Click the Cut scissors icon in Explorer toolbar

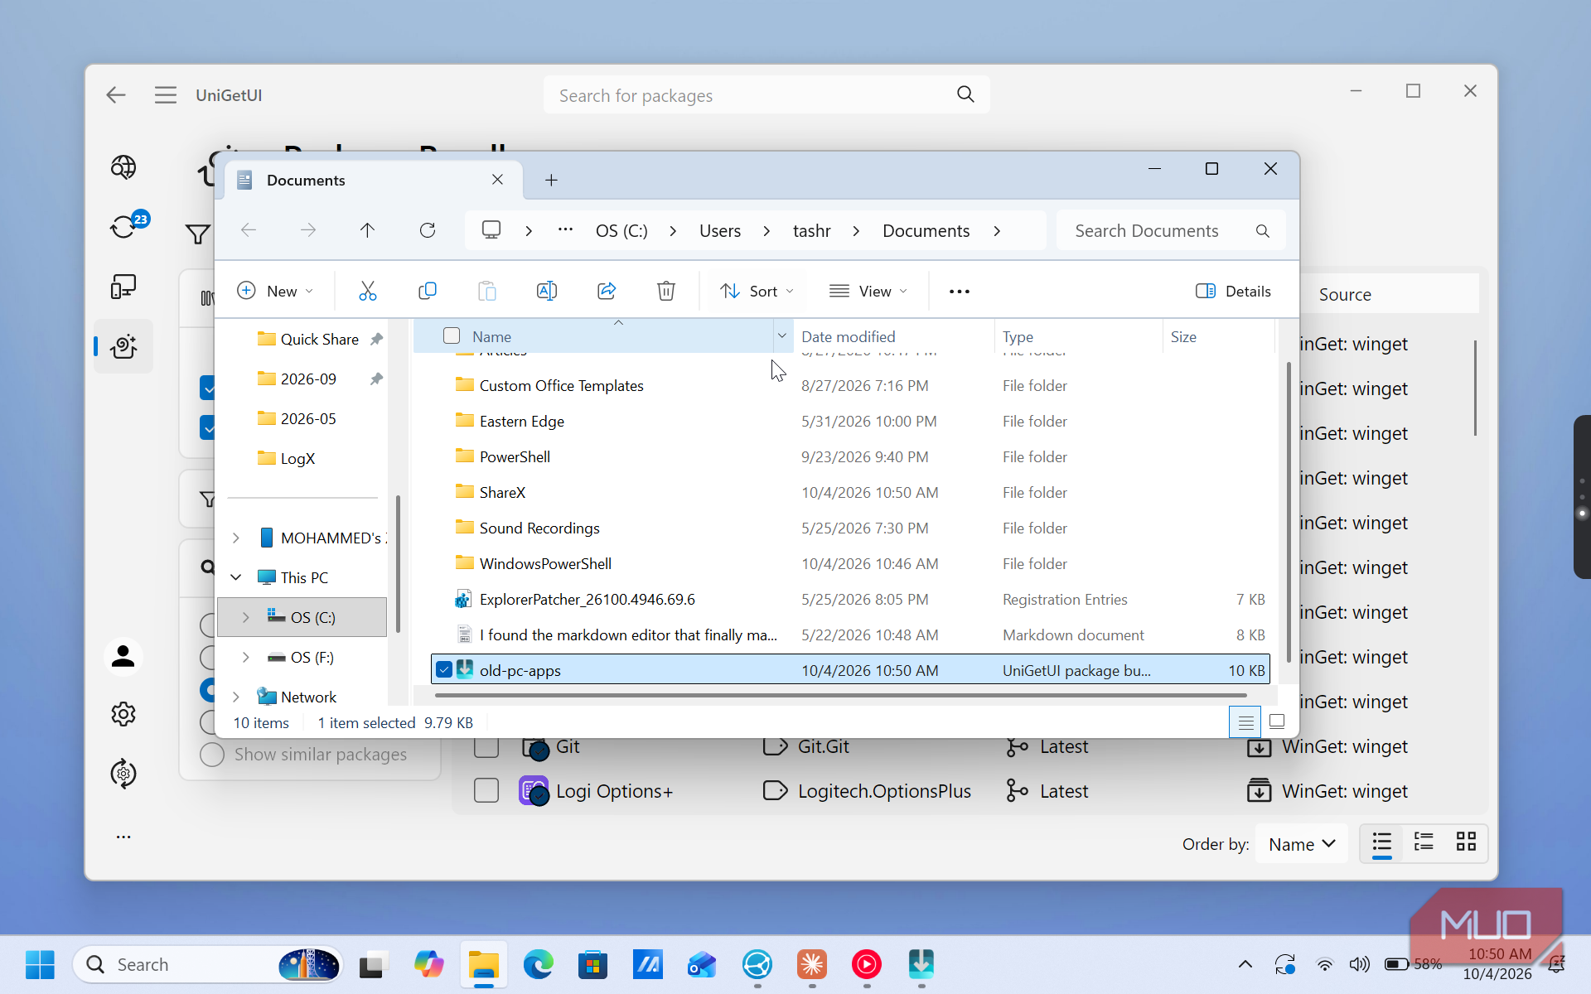367,291
